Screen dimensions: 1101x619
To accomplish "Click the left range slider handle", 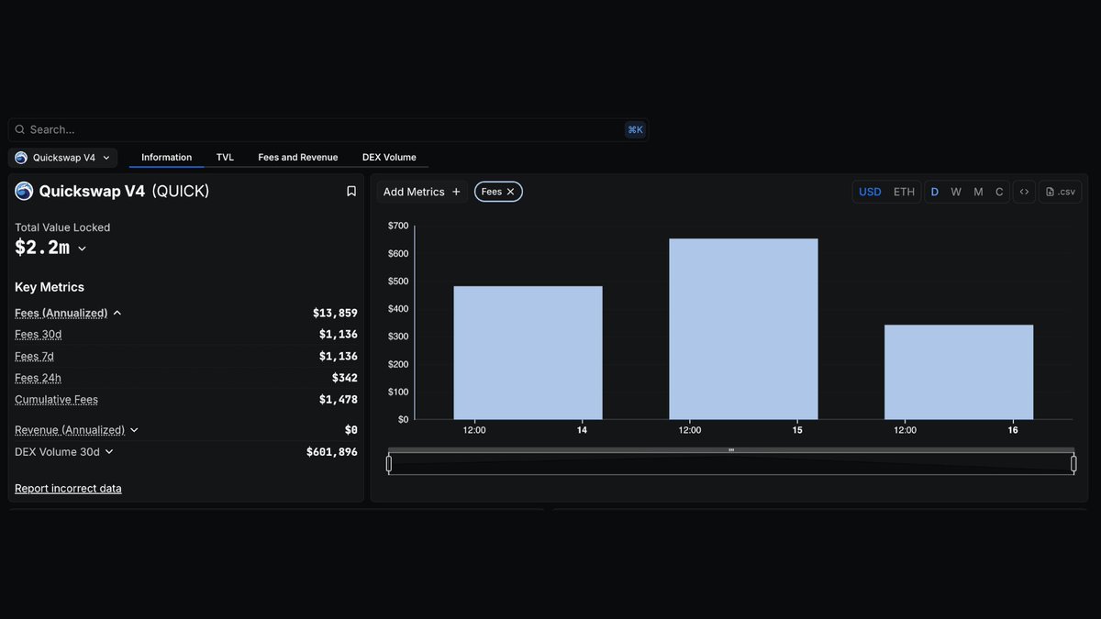I will (389, 464).
